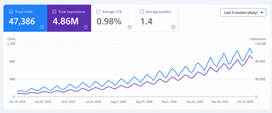Click the Aug 5, 2026 date label
This screenshot has height=113, width=272.
click(119, 102)
